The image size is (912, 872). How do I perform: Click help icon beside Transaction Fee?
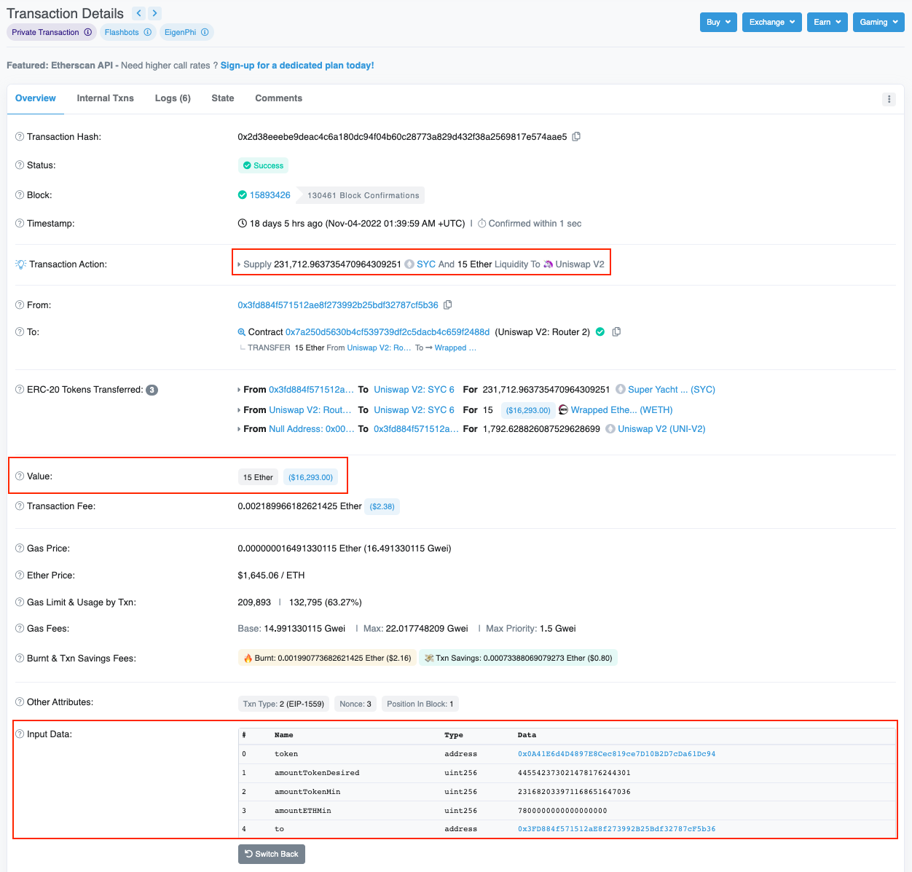coord(20,506)
